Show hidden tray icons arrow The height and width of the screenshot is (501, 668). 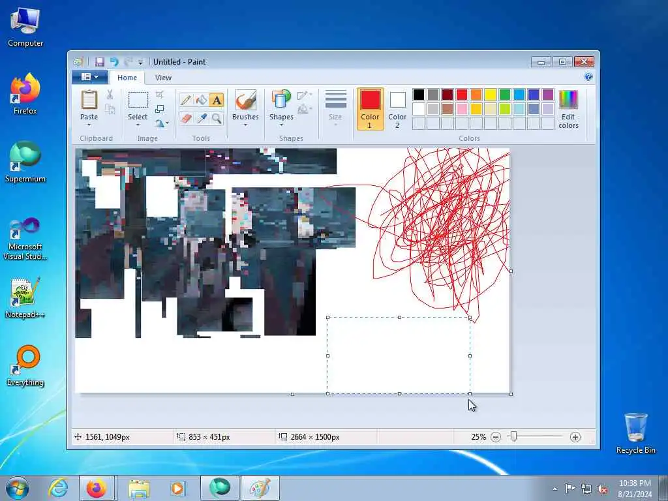(554, 489)
